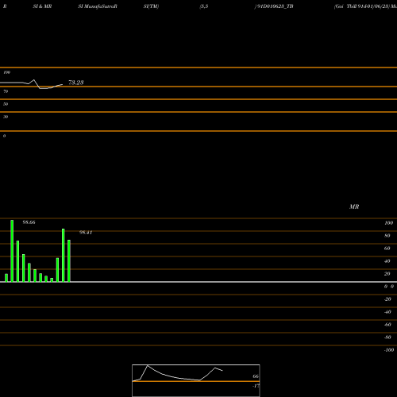Click the MR panel title
The height and width of the screenshot is (397, 397).
[x=354, y=206]
